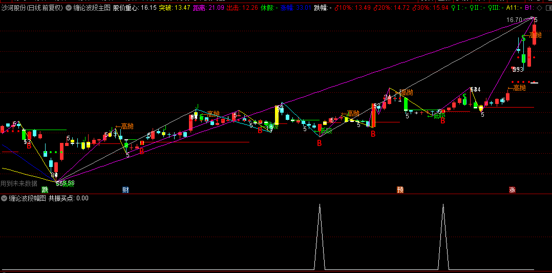Click the red 出击: 12.26 value
The image size is (552, 273).
[243, 7]
